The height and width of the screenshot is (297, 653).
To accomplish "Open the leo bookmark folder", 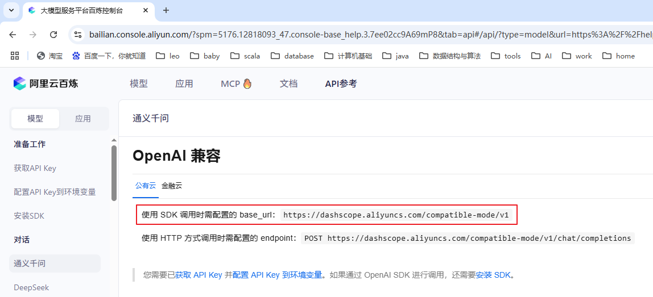I will pos(168,56).
